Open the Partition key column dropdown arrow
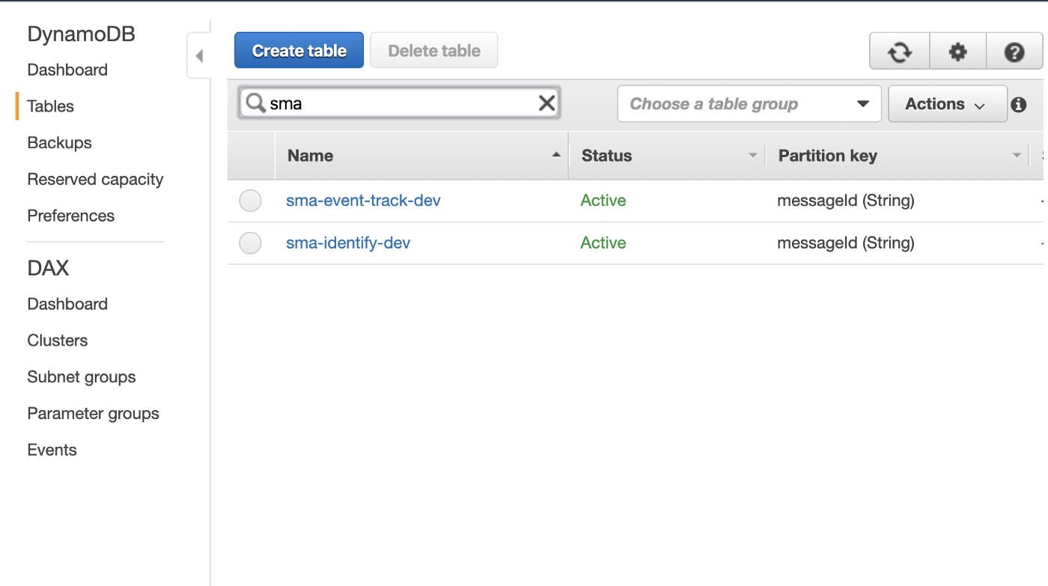This screenshot has width=1048, height=586. coord(1017,156)
